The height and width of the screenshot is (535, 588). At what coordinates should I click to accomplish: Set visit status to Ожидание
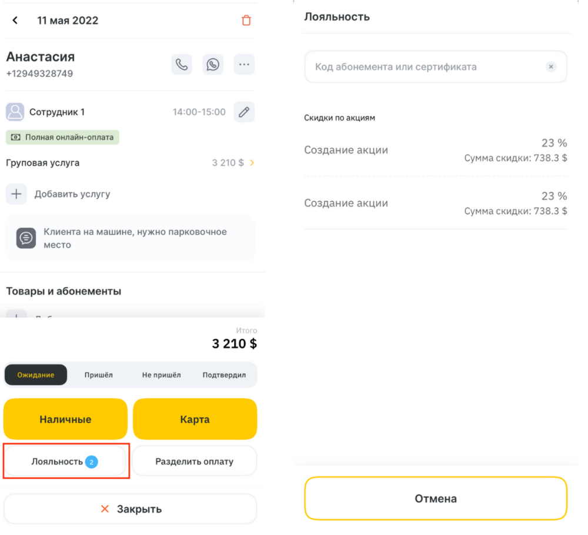(36, 375)
